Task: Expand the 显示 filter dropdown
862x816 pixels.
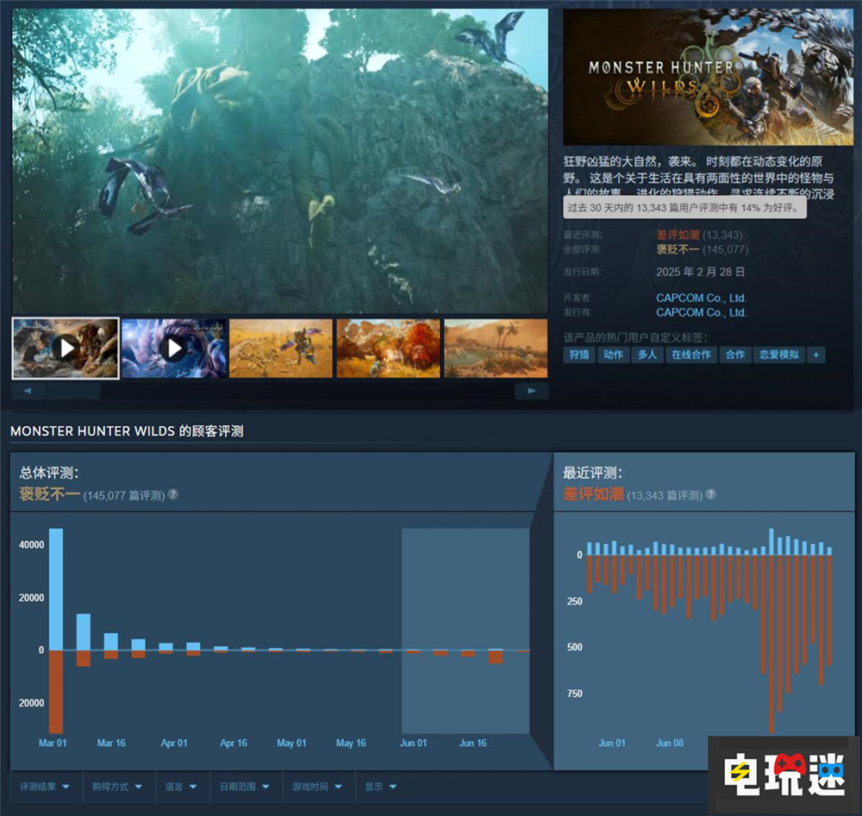Action: (380, 786)
